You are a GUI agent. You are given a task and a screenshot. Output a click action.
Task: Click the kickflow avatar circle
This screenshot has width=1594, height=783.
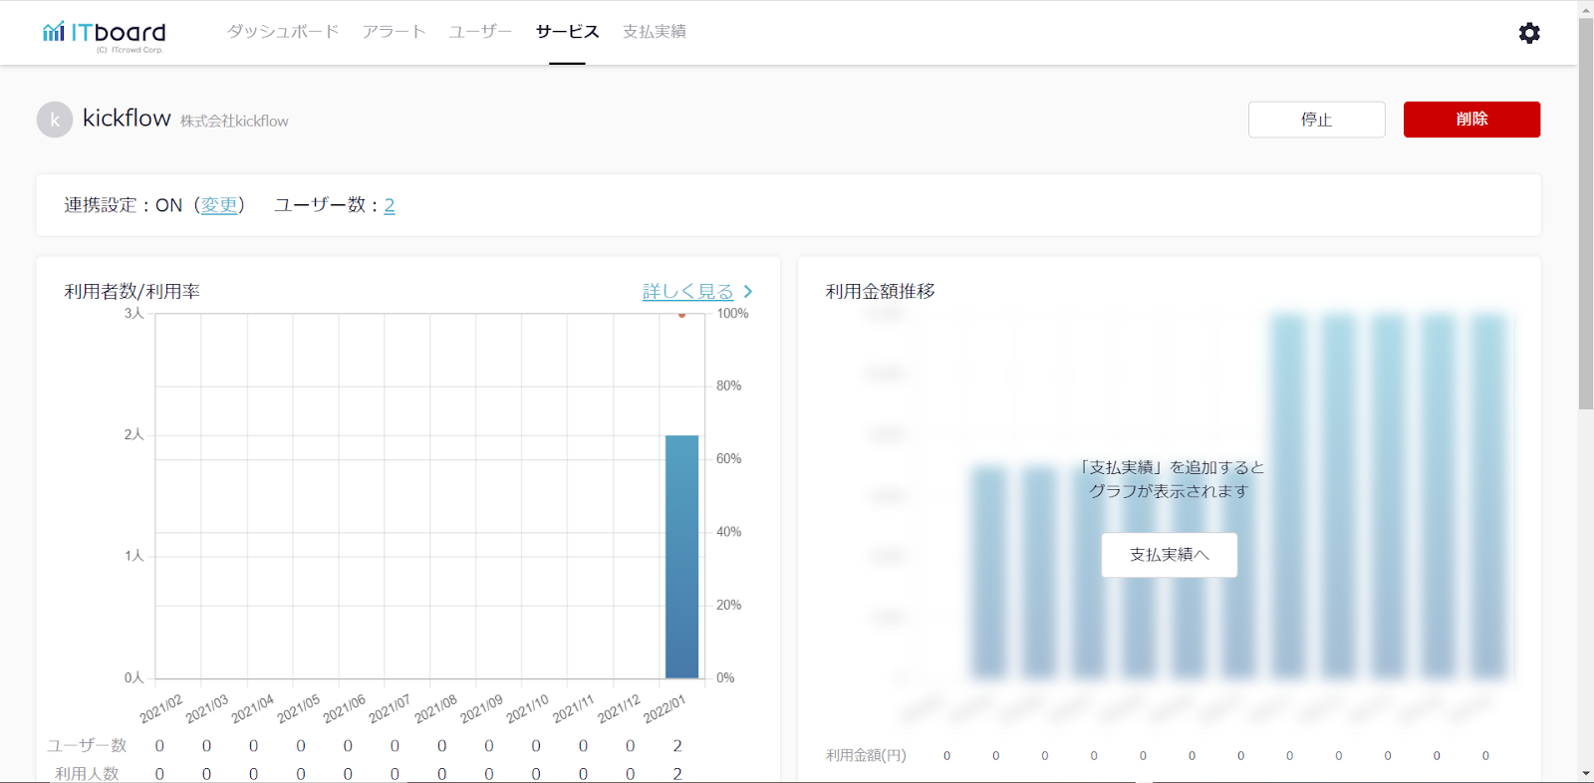(55, 120)
